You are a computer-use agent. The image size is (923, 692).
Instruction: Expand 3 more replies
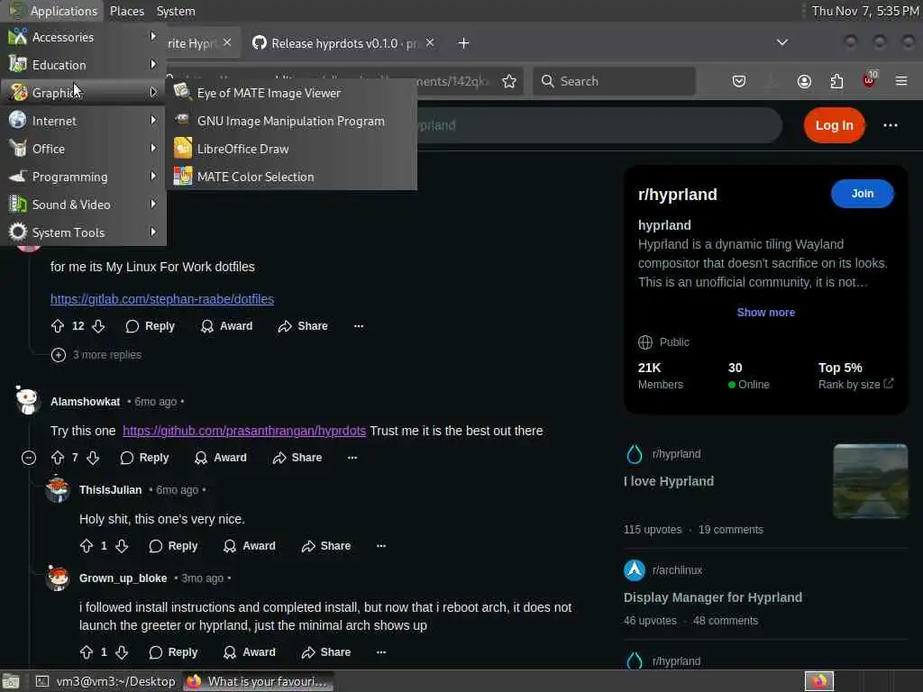click(x=96, y=355)
